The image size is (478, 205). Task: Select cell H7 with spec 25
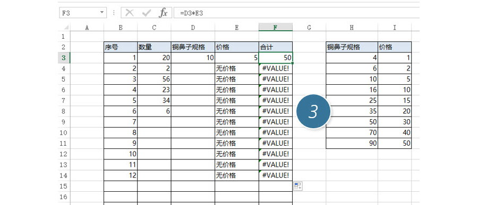(352, 100)
